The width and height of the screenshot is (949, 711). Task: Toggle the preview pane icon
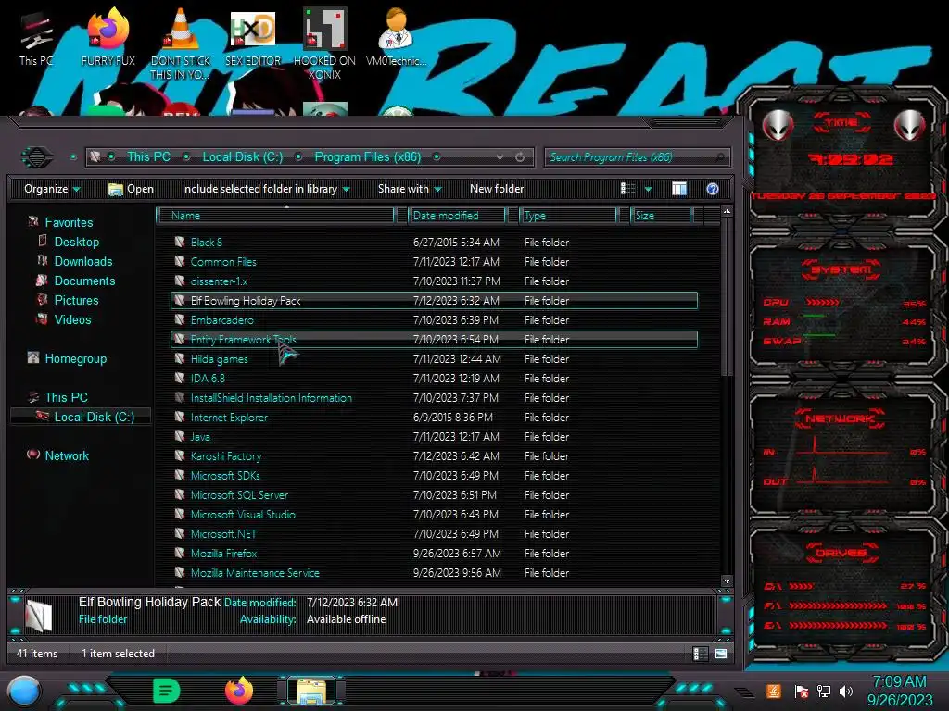[x=679, y=189]
